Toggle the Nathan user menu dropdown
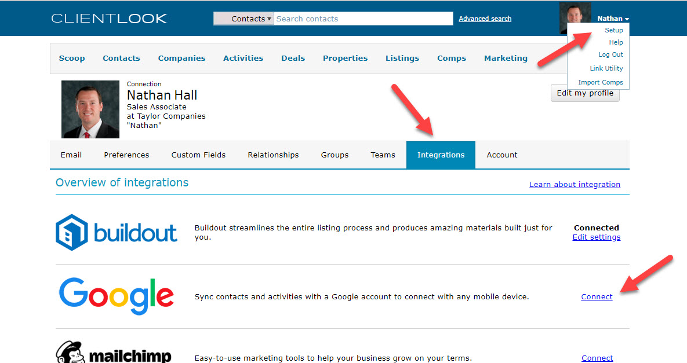The image size is (687, 363). 613,19
